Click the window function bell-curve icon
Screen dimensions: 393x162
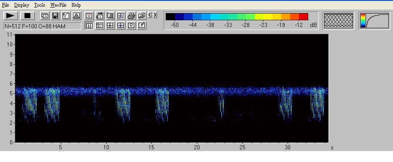pos(76,16)
